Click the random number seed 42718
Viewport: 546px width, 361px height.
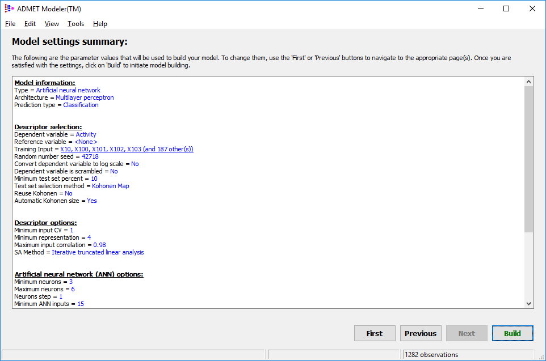point(90,156)
